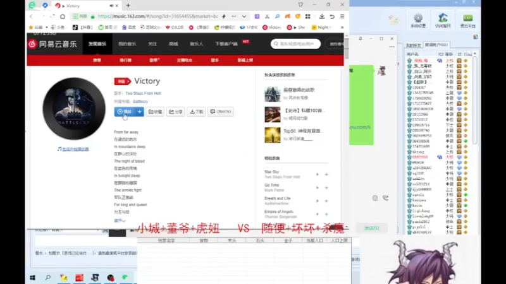Add Empire of Angels to play queue
The height and width of the screenshot is (284, 506).
(326, 214)
